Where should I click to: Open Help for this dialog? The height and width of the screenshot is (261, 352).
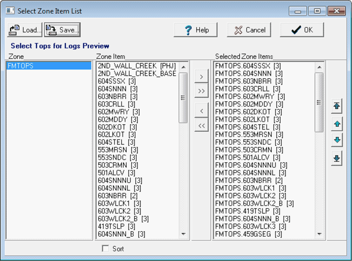click(196, 30)
